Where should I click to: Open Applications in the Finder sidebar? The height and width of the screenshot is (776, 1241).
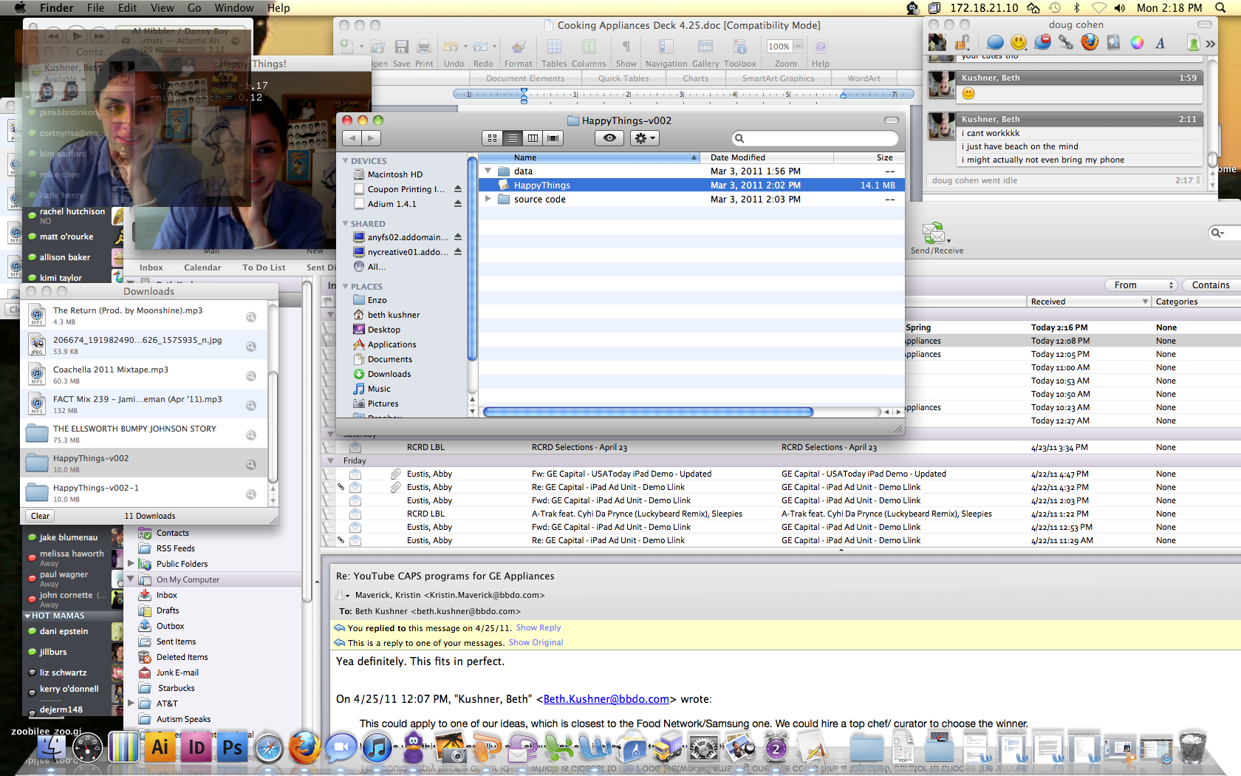[x=392, y=344]
